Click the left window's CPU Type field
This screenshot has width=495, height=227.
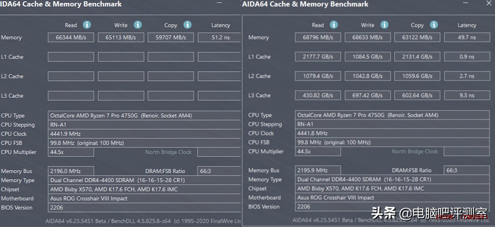pyautogui.click(x=144, y=116)
